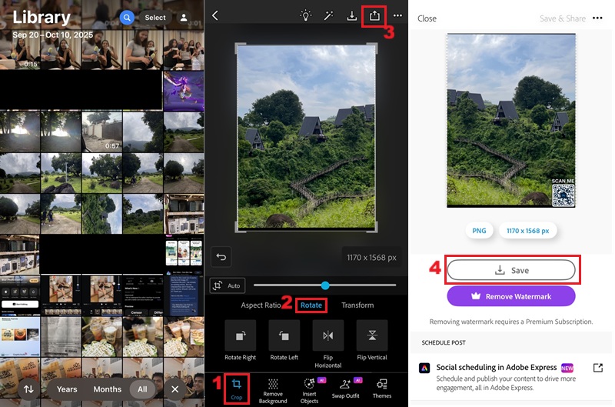Switch the Library view to Months
Image resolution: width=615 pixels, height=407 pixels.
(x=108, y=389)
